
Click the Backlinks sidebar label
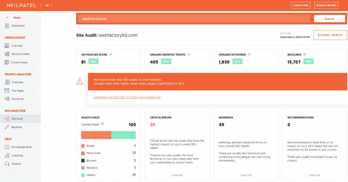[x=17, y=127]
